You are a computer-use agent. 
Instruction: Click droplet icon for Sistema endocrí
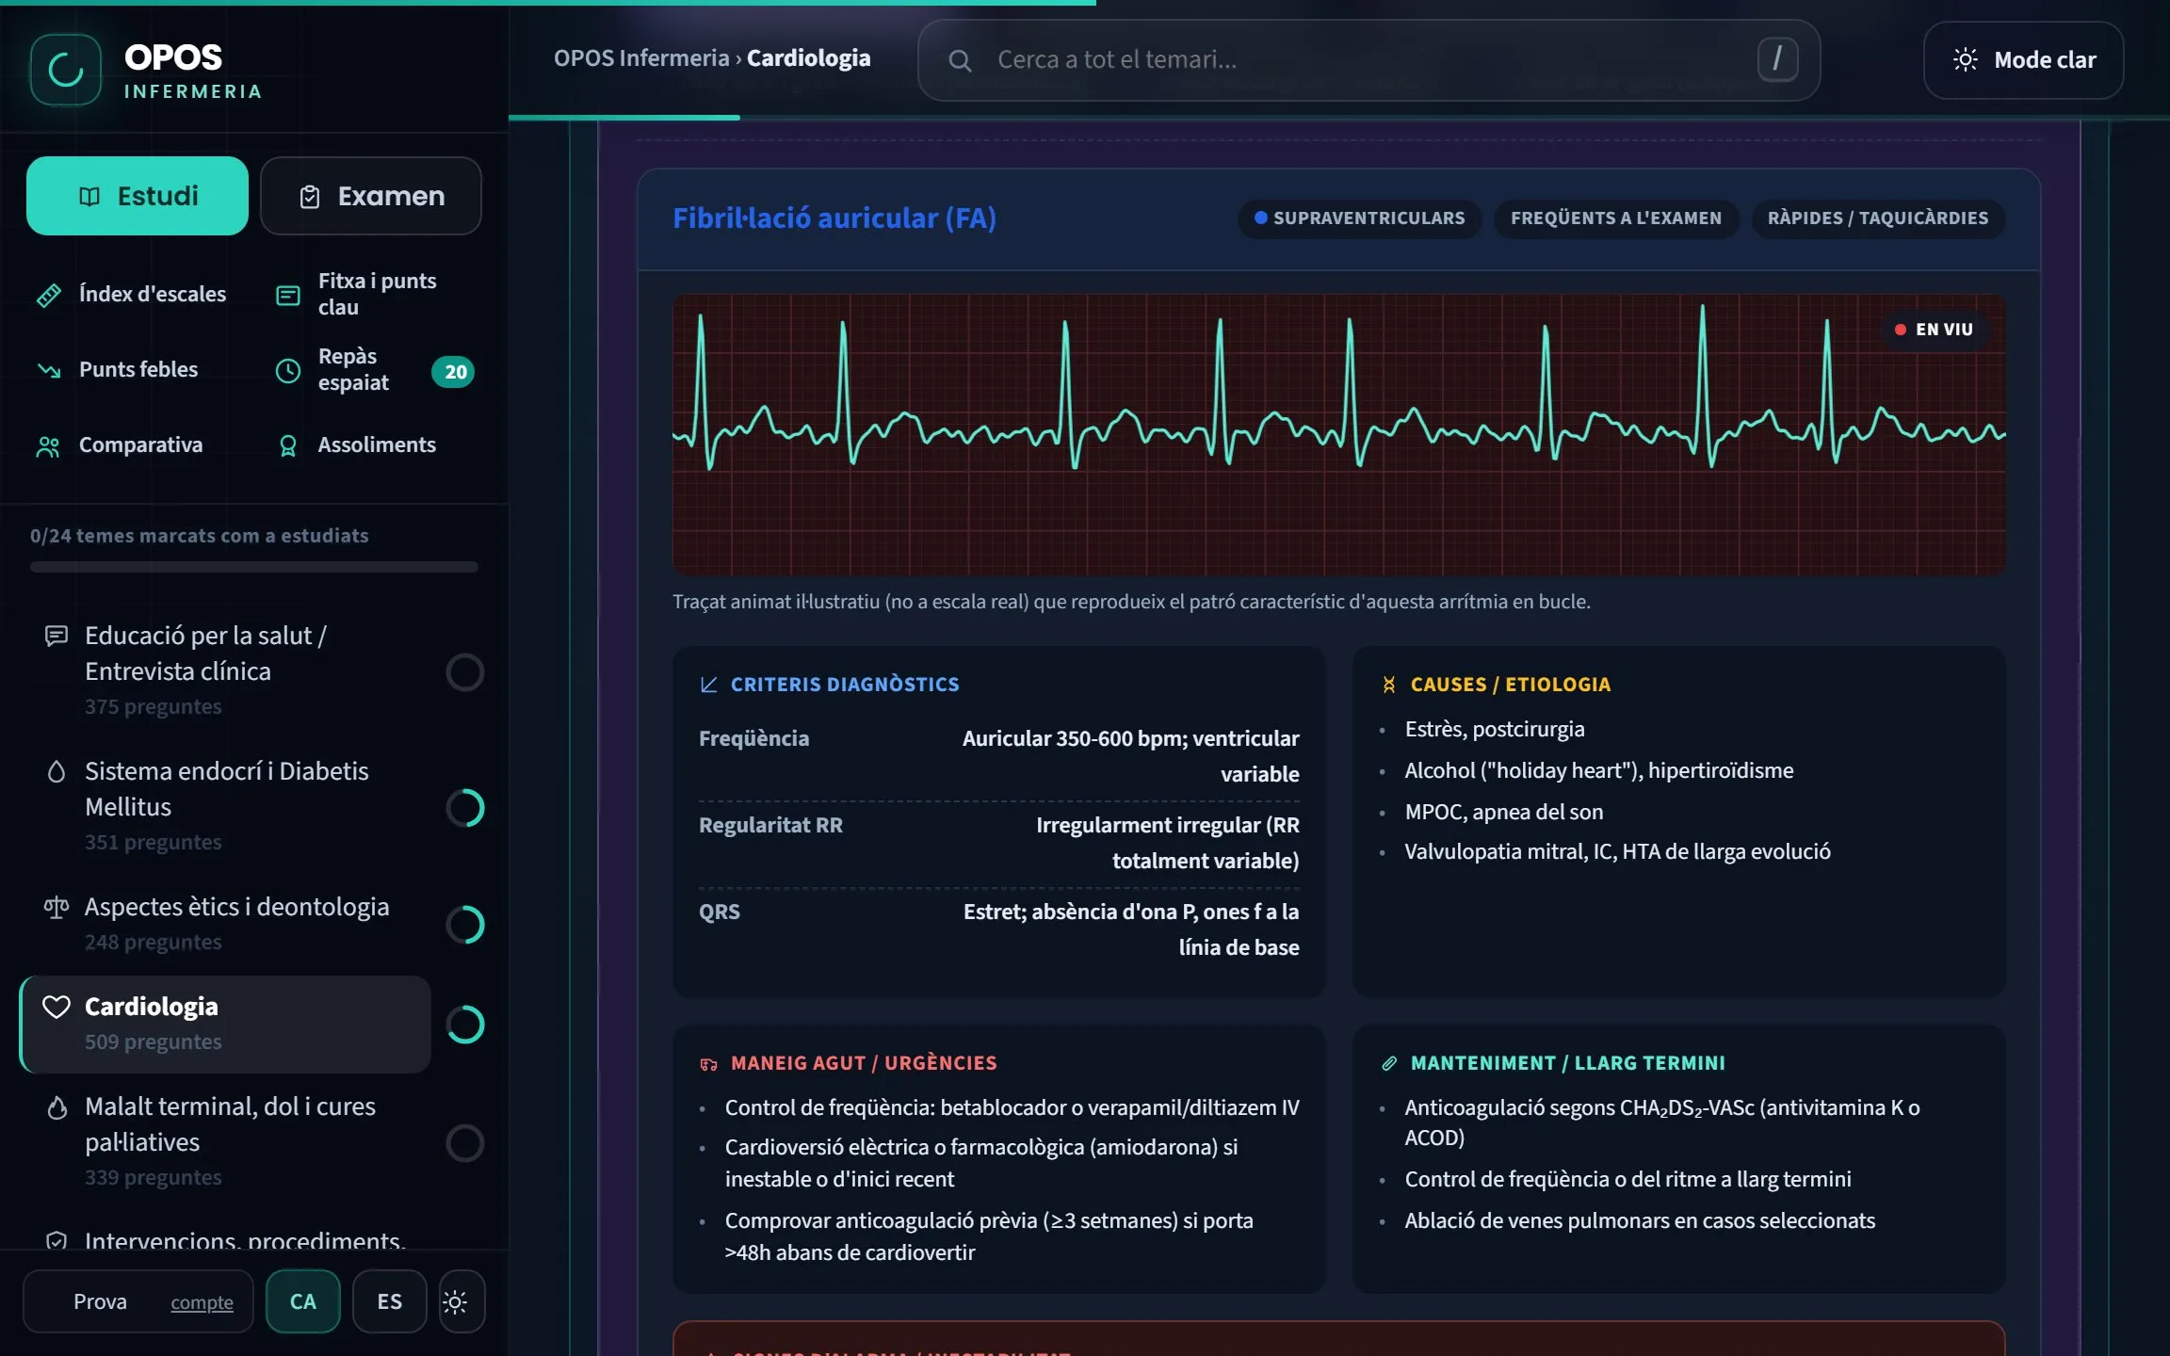click(57, 772)
